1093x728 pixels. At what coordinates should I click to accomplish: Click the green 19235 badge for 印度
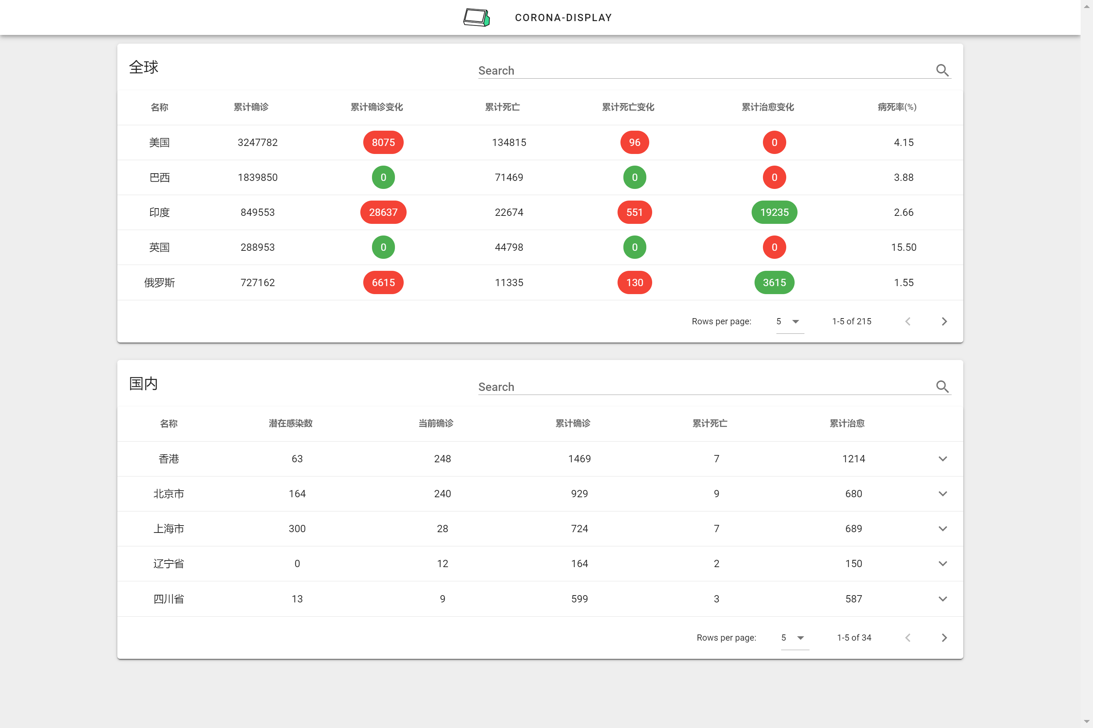click(x=774, y=212)
